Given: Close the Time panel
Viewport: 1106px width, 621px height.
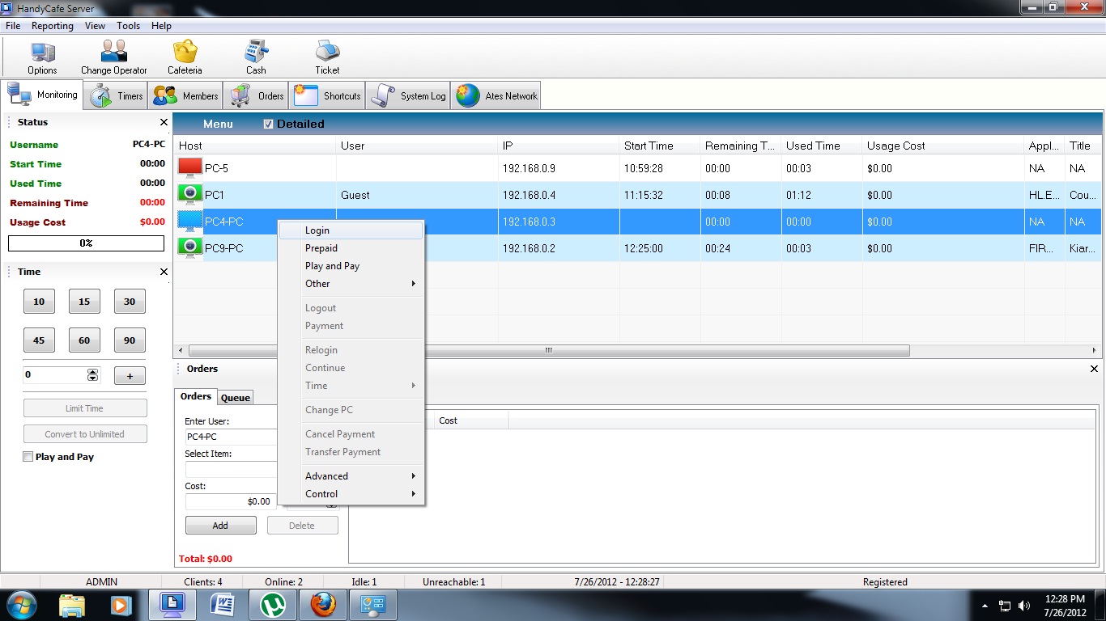Looking at the screenshot, I should coord(164,272).
